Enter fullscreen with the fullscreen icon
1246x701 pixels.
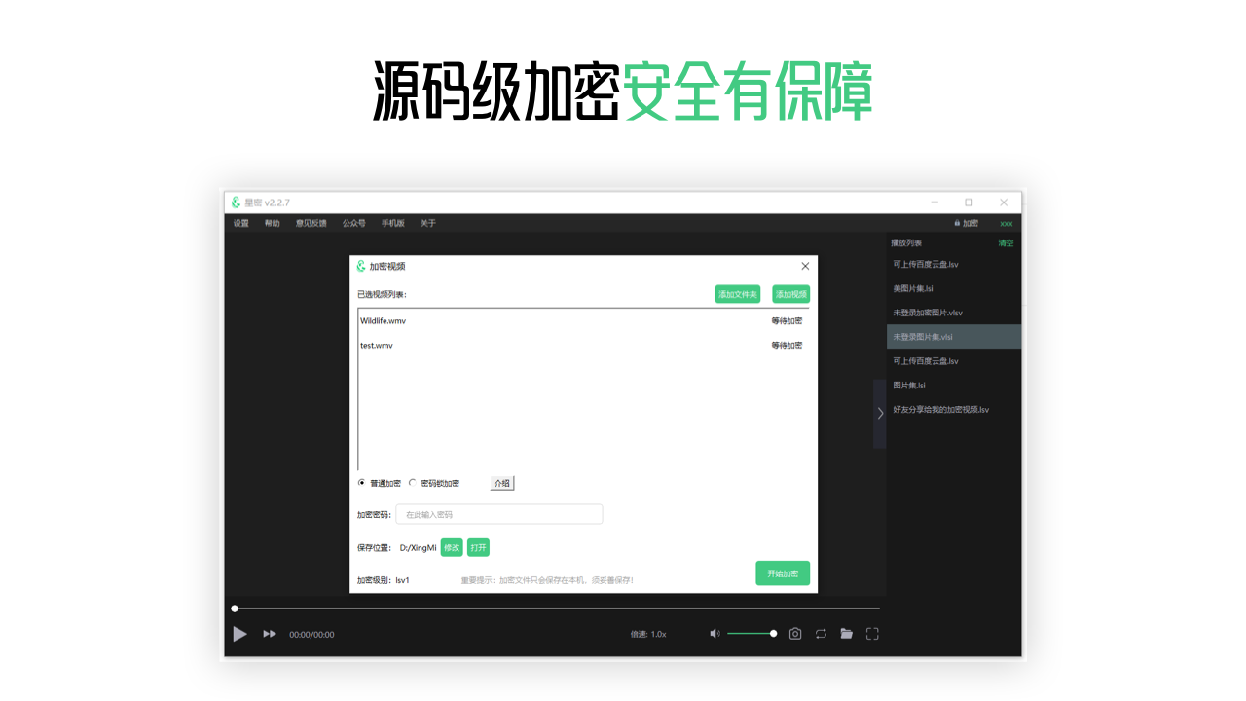(872, 634)
